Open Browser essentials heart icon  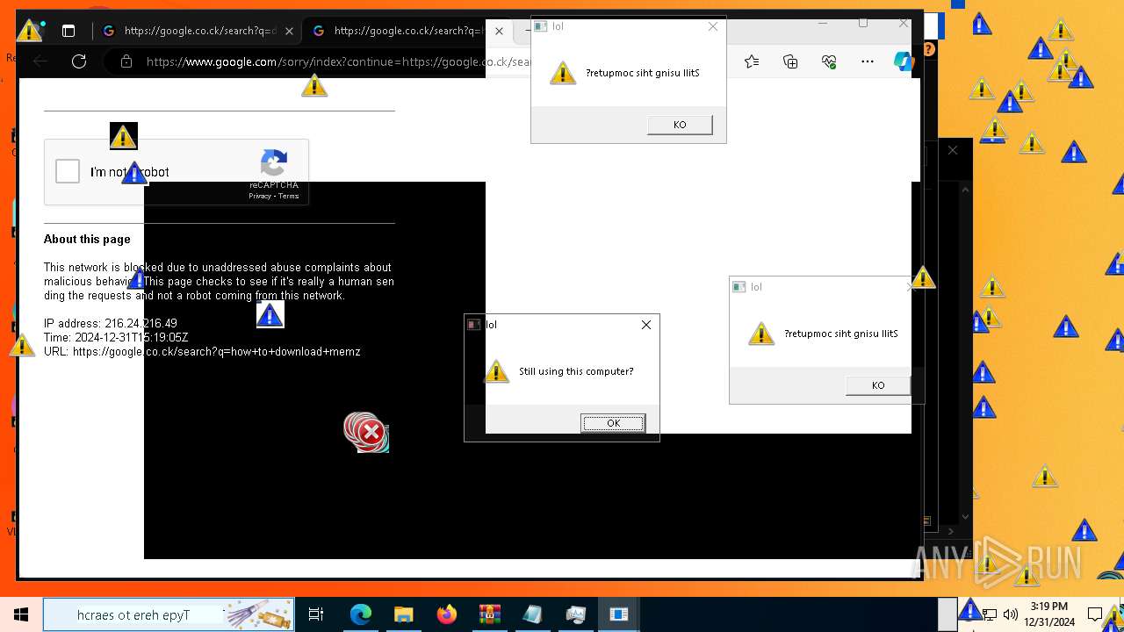(x=829, y=61)
